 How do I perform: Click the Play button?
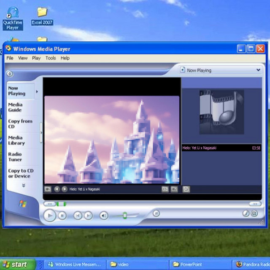50,216
